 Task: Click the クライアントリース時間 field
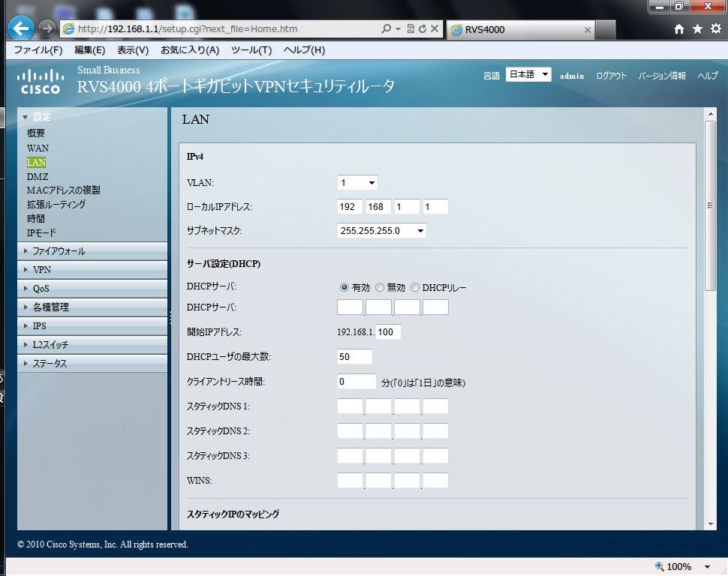(356, 382)
